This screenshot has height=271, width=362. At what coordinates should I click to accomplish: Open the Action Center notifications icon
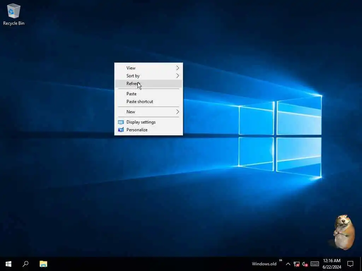350,264
